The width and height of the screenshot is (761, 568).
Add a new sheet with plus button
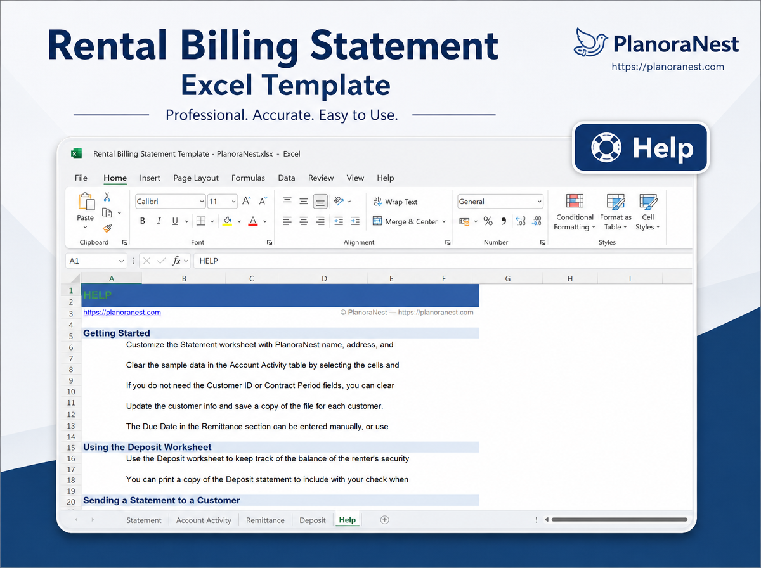[384, 520]
